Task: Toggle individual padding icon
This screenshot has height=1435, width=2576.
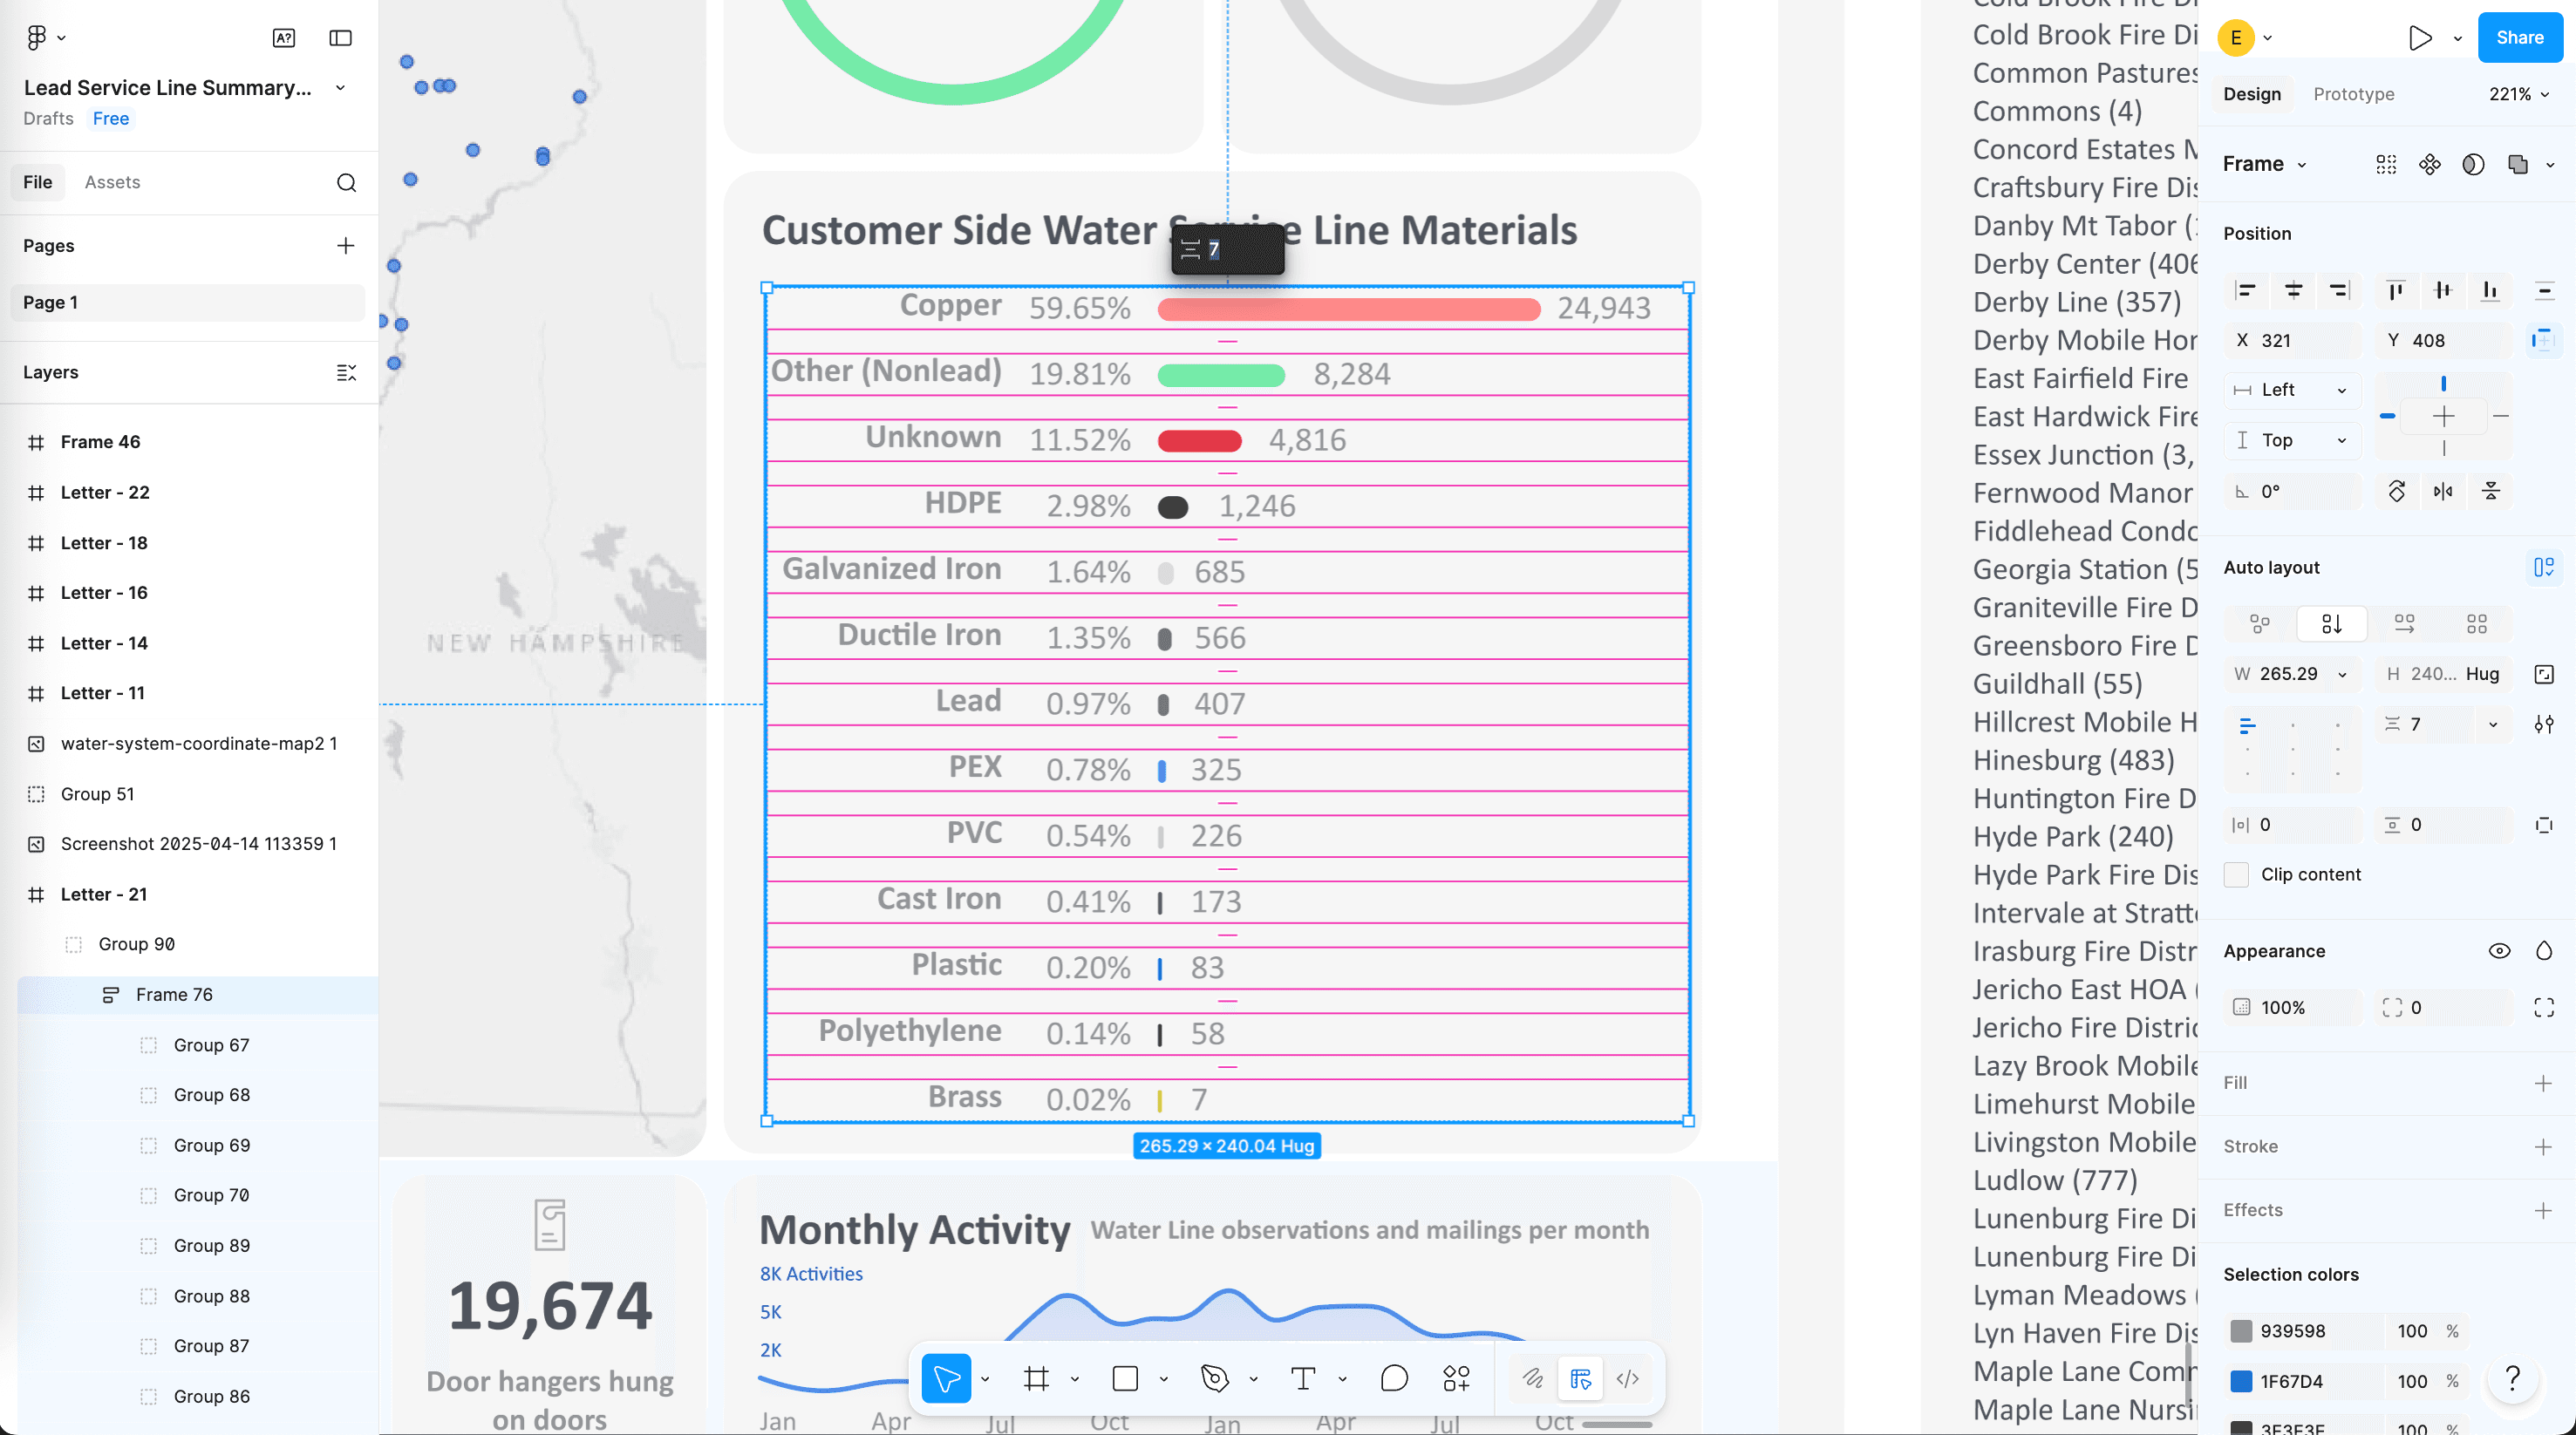Action: pos(2544,825)
